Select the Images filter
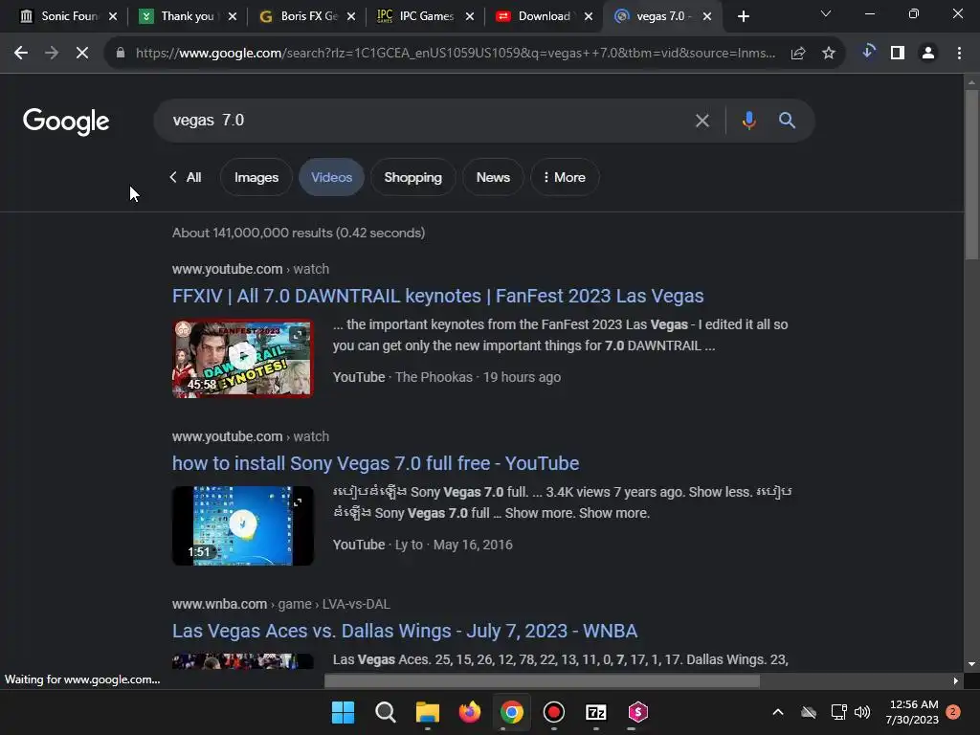 (x=256, y=177)
